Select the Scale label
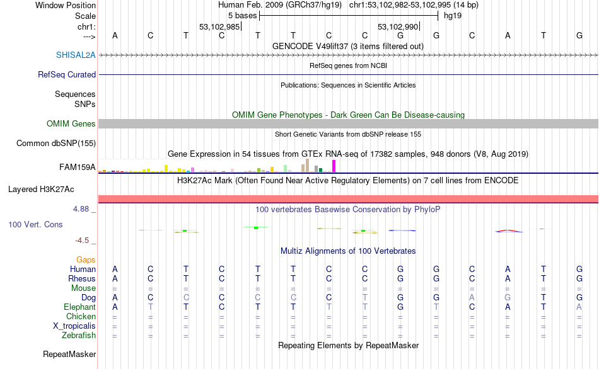Viewport: 599px width, 369px height. [86, 16]
